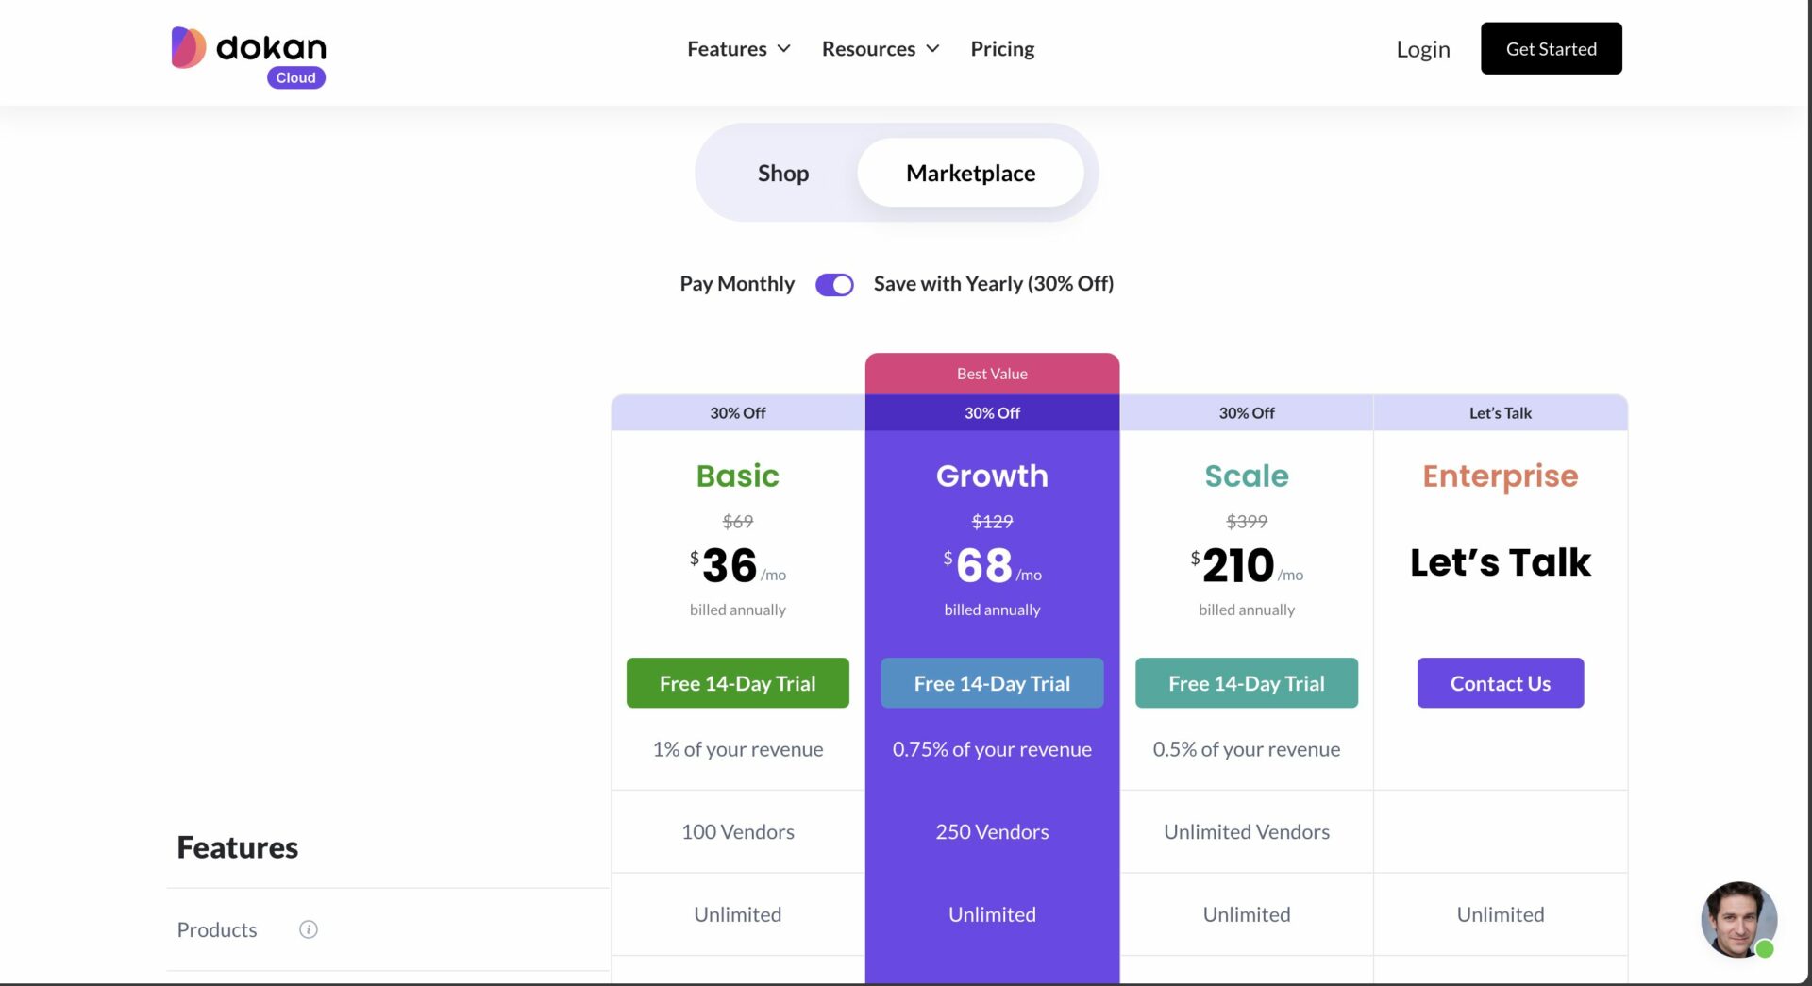This screenshot has height=986, width=1812.
Task: Click Enterprise column Unlimited products cell
Action: tap(1500, 914)
